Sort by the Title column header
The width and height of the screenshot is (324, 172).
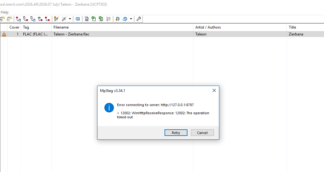pyautogui.click(x=305, y=27)
